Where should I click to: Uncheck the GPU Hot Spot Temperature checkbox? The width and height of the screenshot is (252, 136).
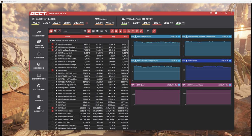(53, 50)
